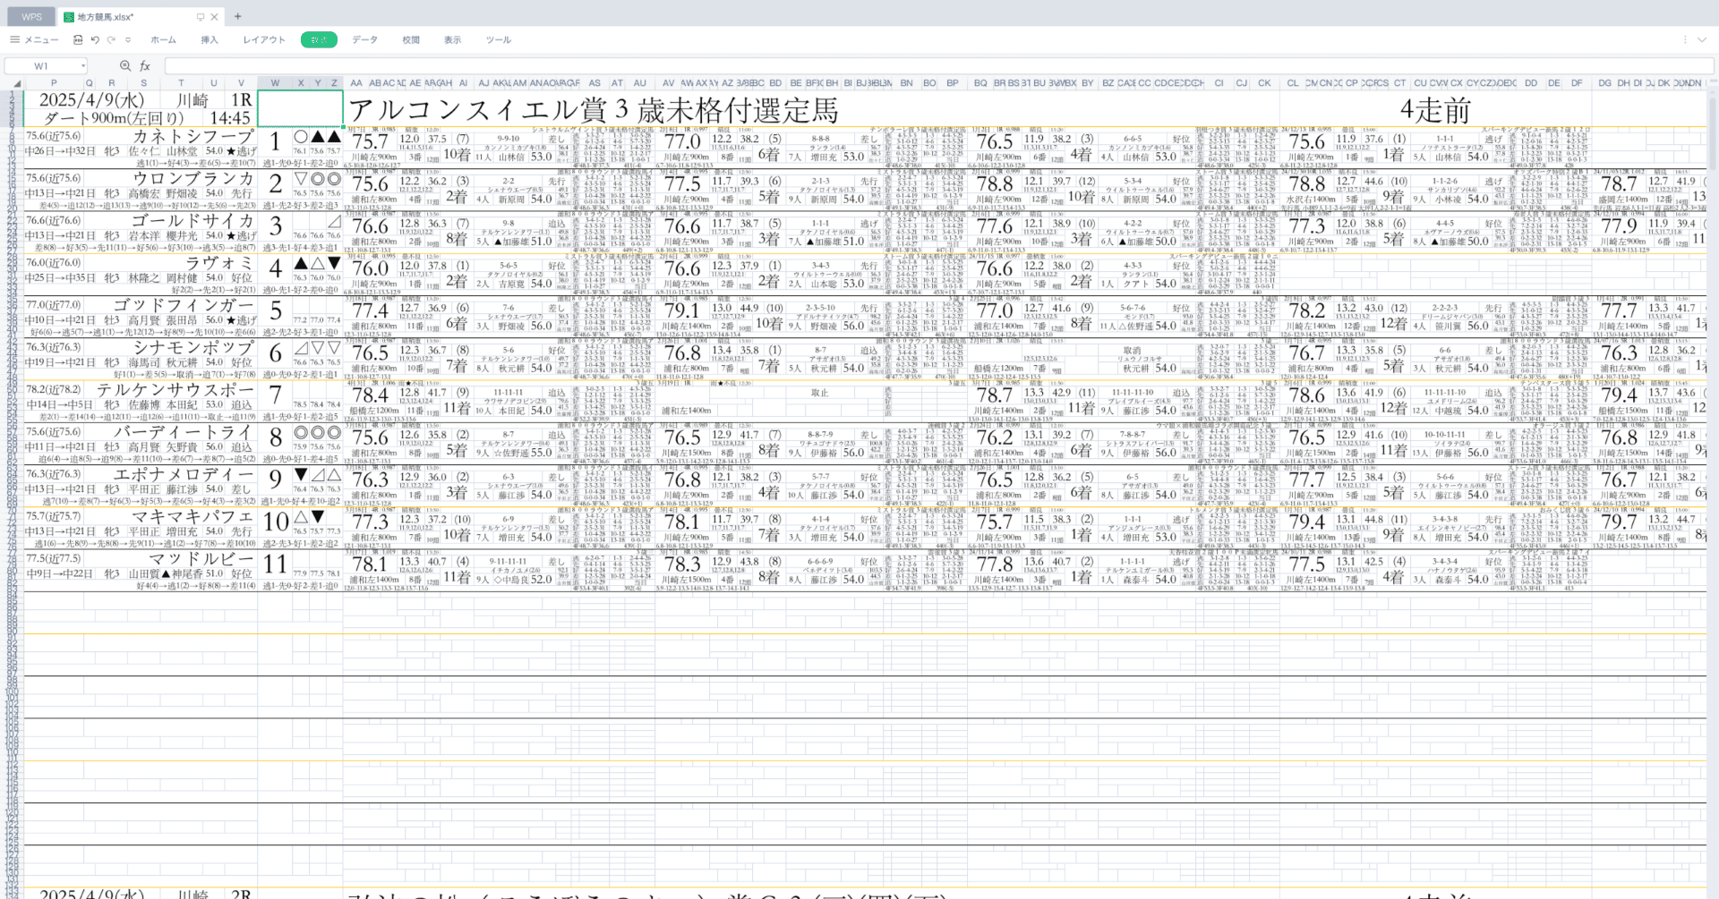Viewport: 1719px width, 899px height.
Task: Click the undo arrow icon
Action: coord(95,39)
